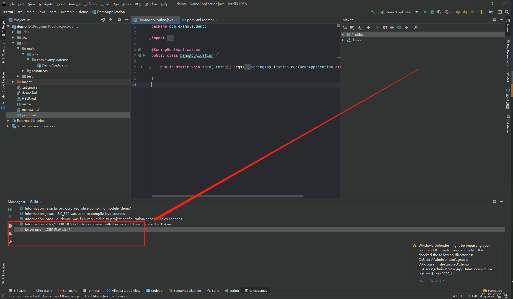Open the Build menu
Image resolution: width=513 pixels, height=299 pixels.
pyautogui.click(x=105, y=4)
